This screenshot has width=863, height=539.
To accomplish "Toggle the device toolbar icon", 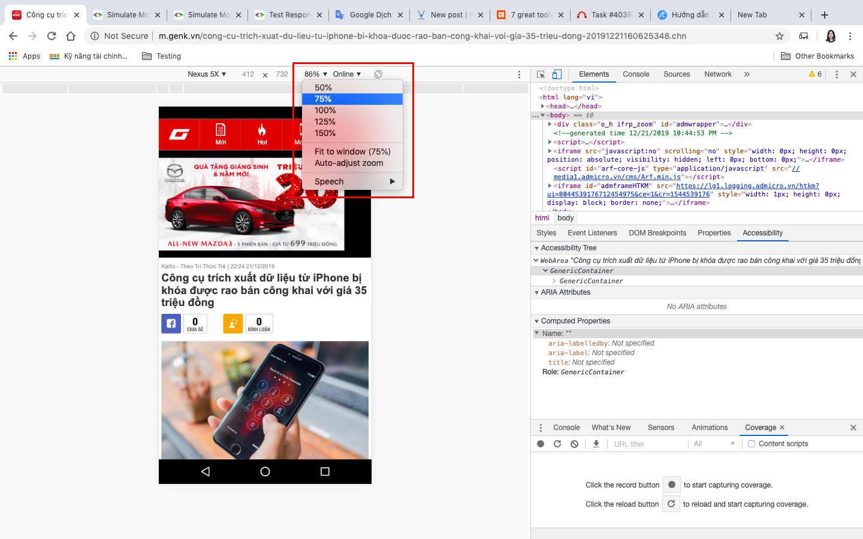I will pos(557,74).
